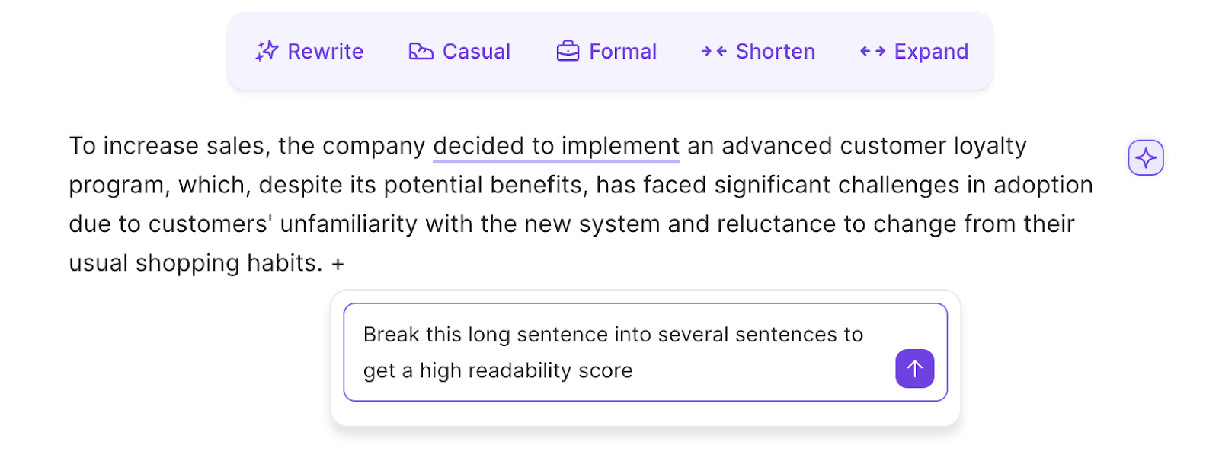The width and height of the screenshot is (1219, 470).
Task: Select the Rewrite sparkle wand icon
Action: coord(266,50)
